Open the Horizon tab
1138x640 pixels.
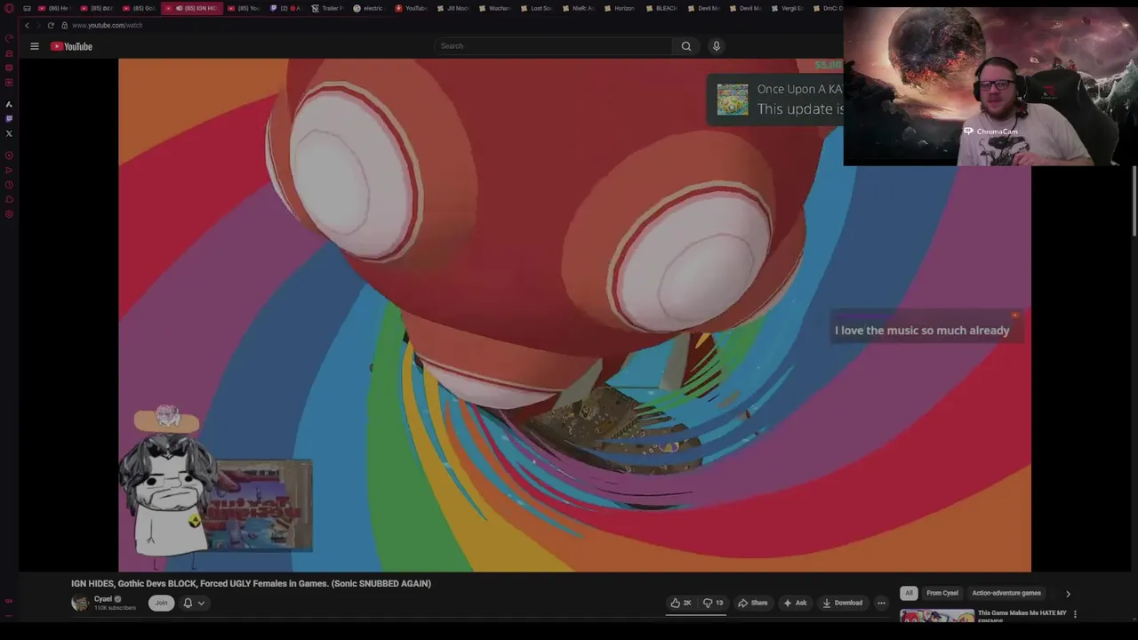620,8
